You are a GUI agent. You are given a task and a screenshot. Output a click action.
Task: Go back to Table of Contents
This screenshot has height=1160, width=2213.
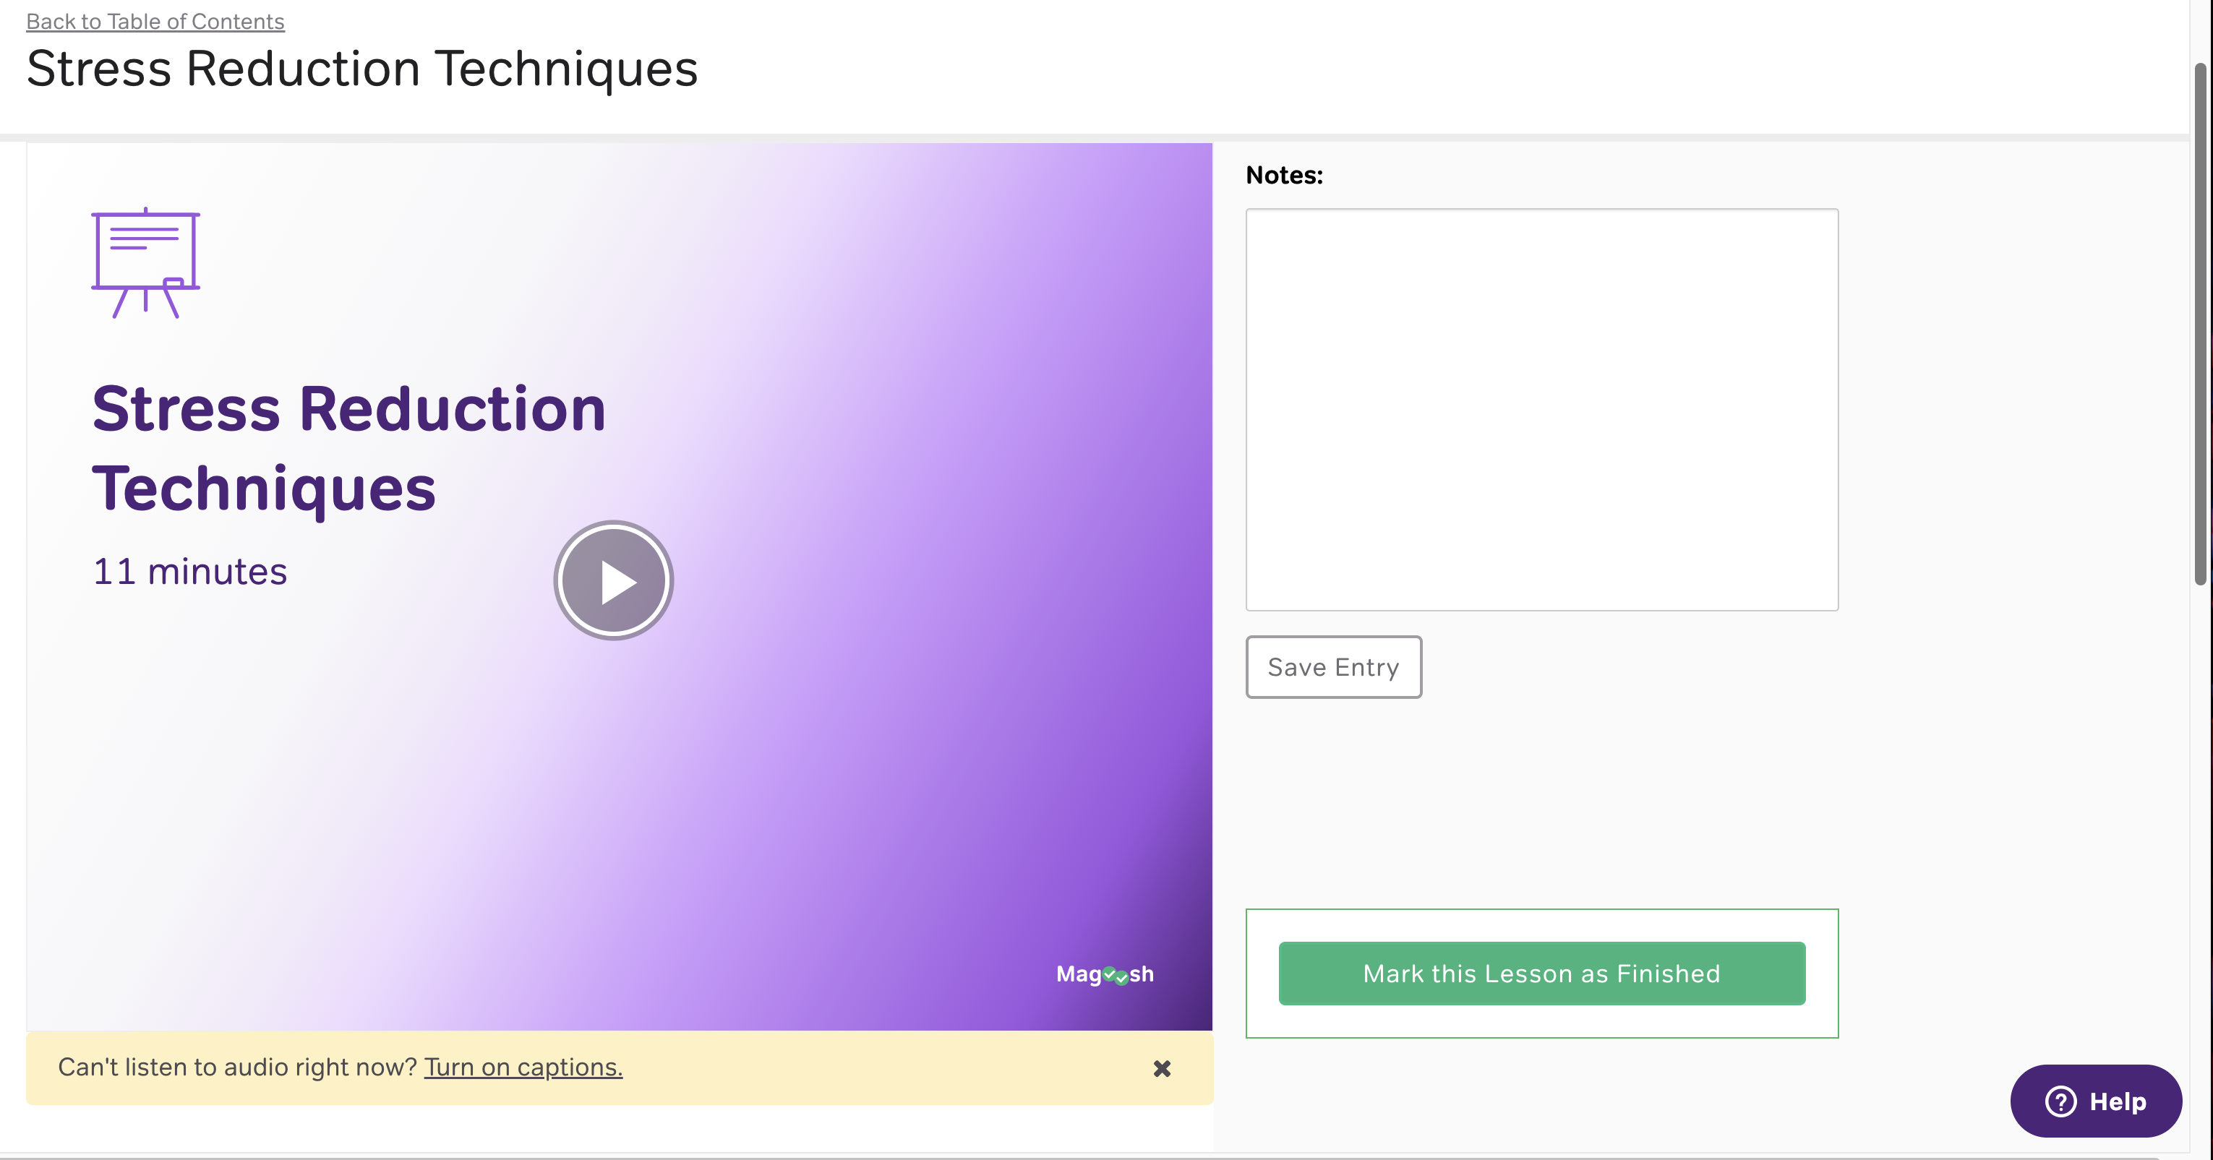155,22
